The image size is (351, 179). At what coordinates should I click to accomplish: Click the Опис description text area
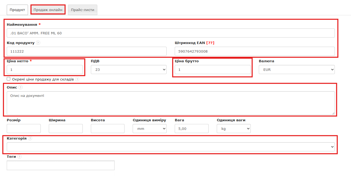coord(171,103)
